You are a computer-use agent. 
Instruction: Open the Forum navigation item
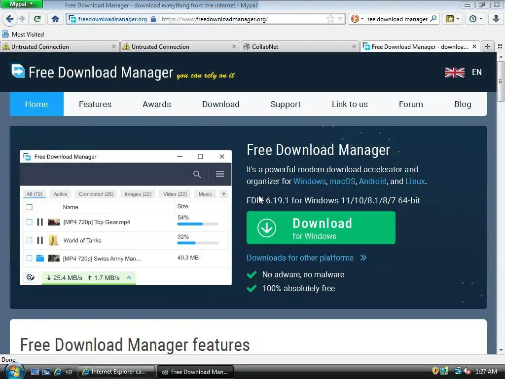[x=411, y=104]
